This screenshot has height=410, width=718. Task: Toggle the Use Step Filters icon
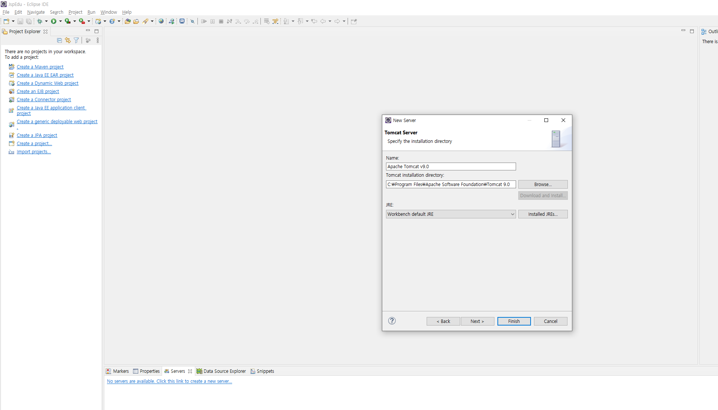click(x=275, y=21)
